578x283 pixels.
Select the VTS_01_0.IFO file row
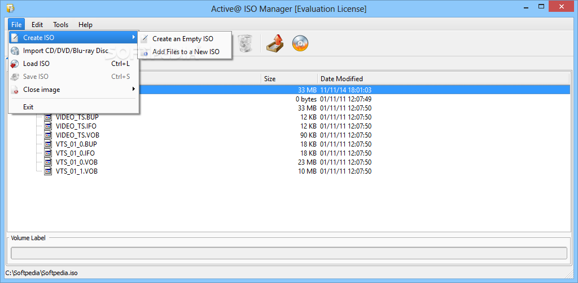pyautogui.click(x=288, y=153)
